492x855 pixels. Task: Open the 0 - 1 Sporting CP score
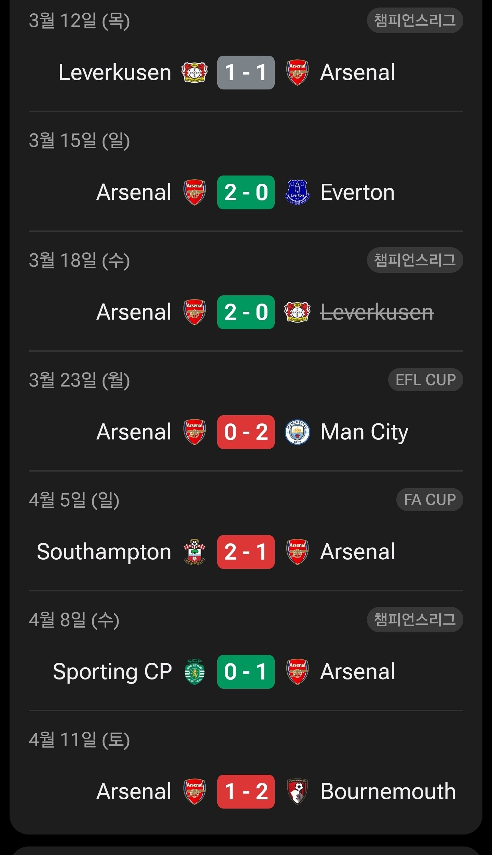246,672
